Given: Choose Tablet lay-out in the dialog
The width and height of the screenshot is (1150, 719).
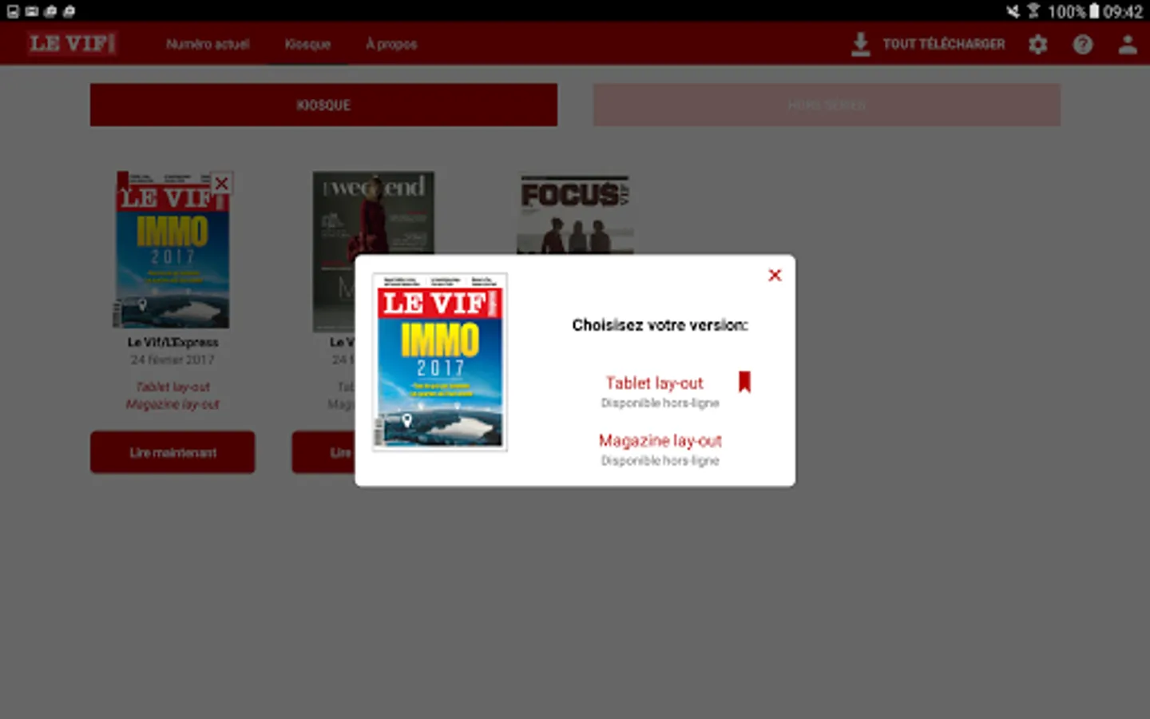Looking at the screenshot, I should (x=655, y=383).
